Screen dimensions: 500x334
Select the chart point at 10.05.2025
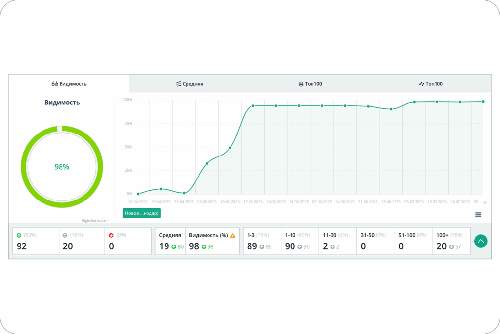point(230,148)
